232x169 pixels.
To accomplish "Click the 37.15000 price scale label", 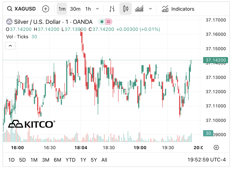I will (x=216, y=48).
